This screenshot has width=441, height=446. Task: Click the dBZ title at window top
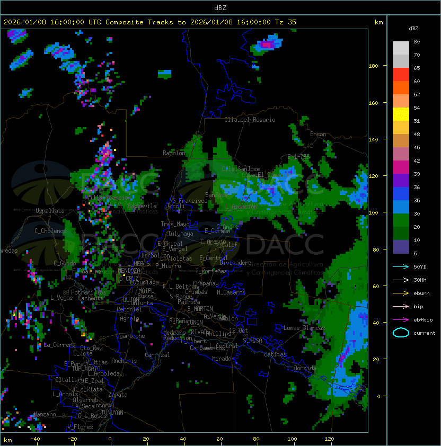pos(220,7)
